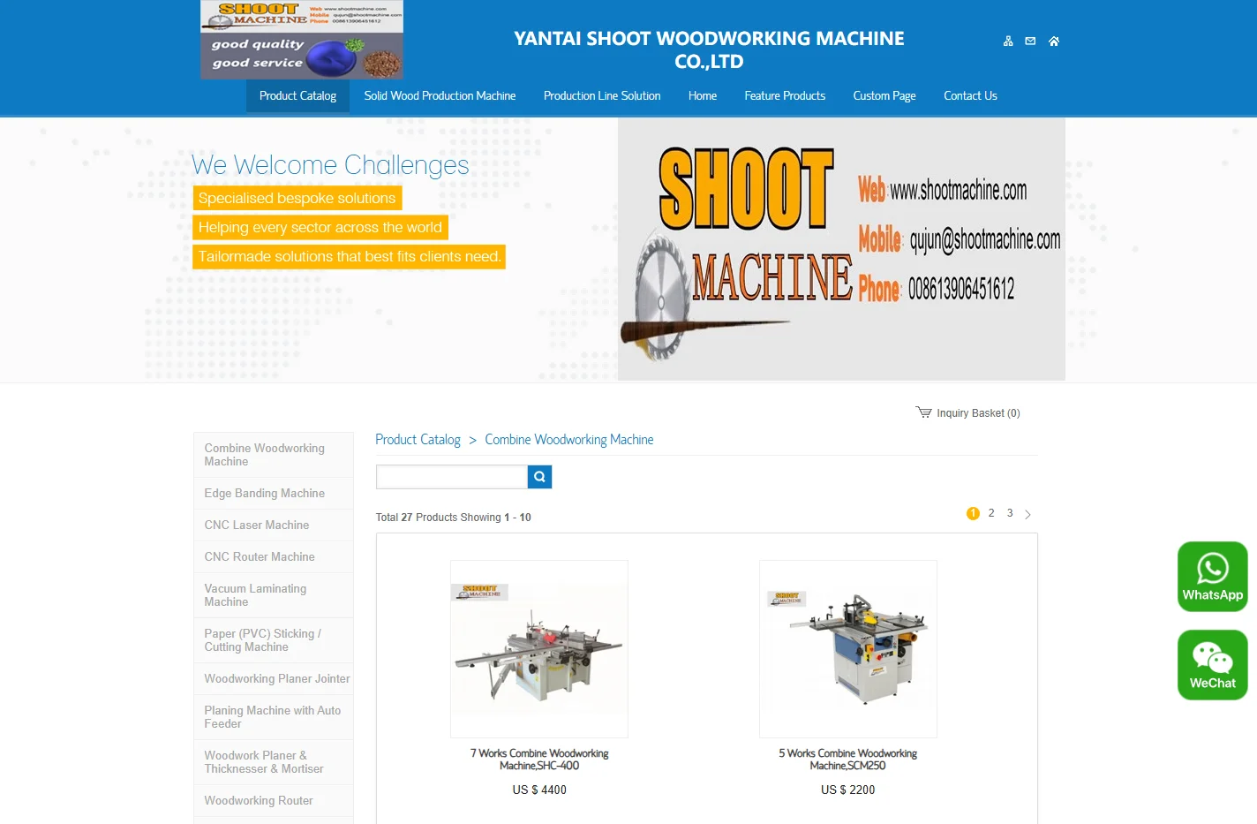Select Woodwork Planer & Thicknesser & Mortiser

tap(274, 762)
